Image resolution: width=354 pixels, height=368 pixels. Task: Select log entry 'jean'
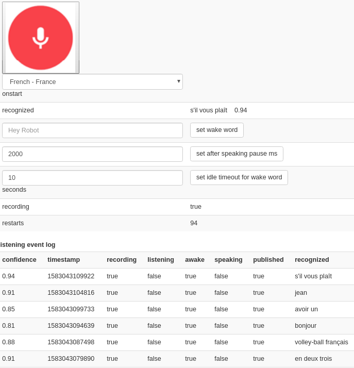(x=301, y=293)
